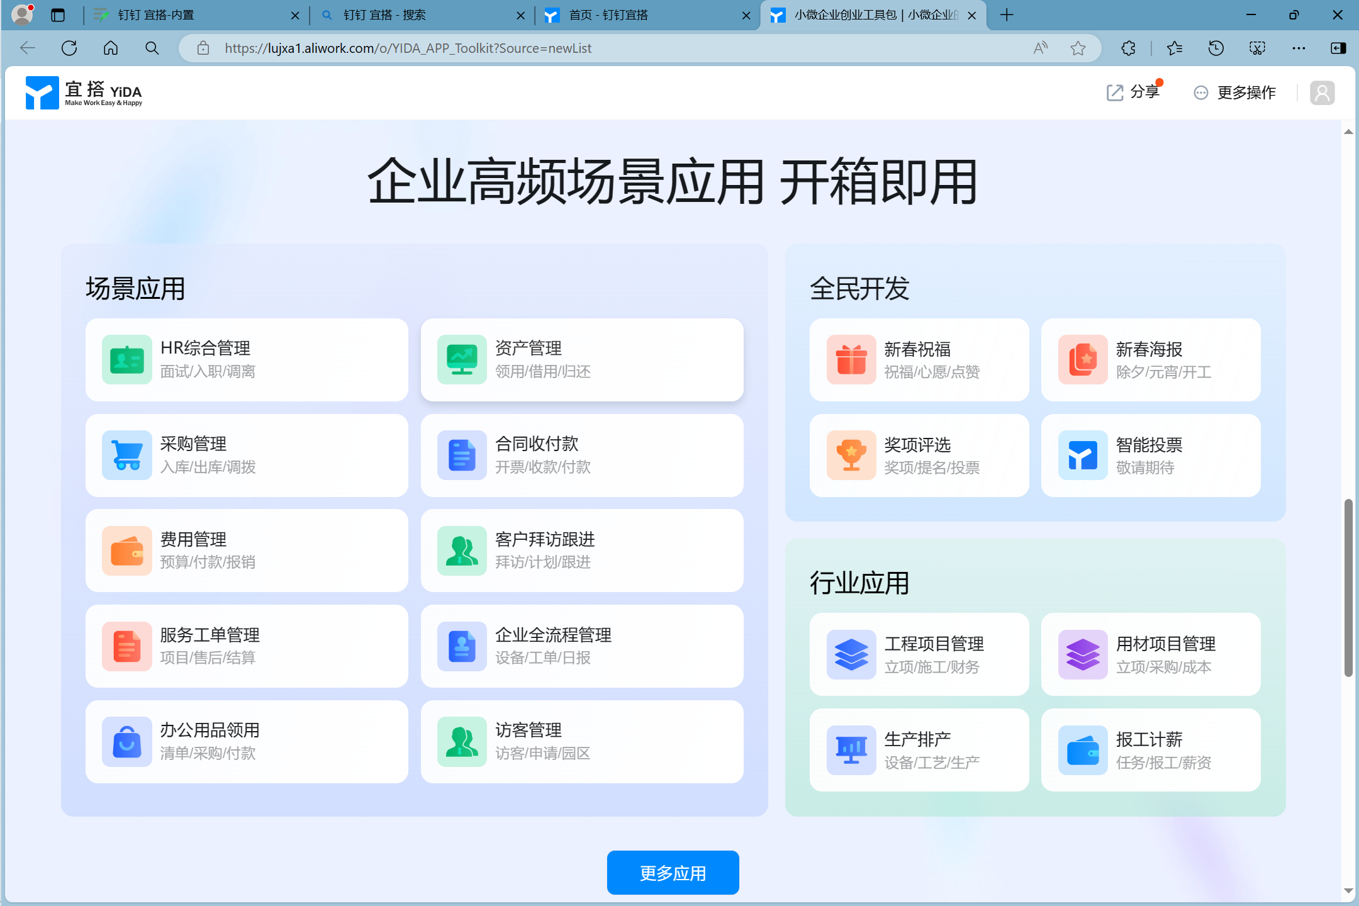Click the 采购管理 shopping cart icon
Image resolution: width=1359 pixels, height=906 pixels.
(x=126, y=455)
